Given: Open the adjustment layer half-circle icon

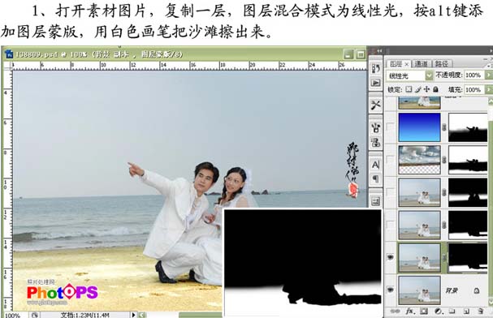Looking at the screenshot, I should point(438,311).
